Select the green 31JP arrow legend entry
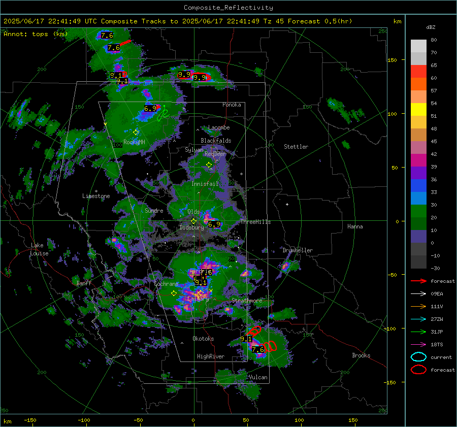457x427 pixels. 418,332
